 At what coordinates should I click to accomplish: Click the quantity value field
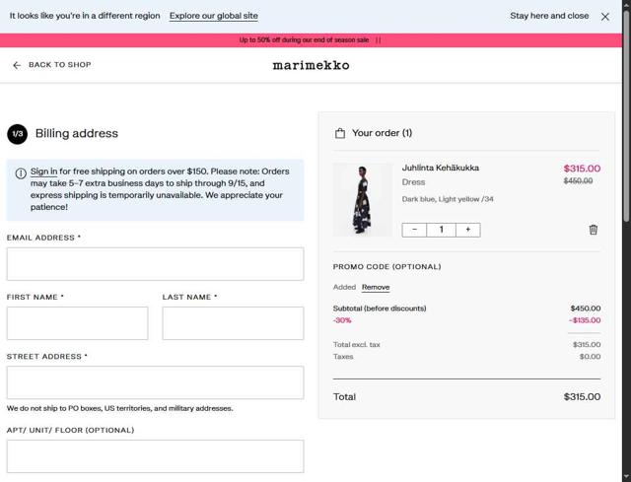[x=441, y=230]
